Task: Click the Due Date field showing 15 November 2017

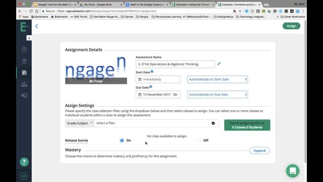Action: pos(158,95)
